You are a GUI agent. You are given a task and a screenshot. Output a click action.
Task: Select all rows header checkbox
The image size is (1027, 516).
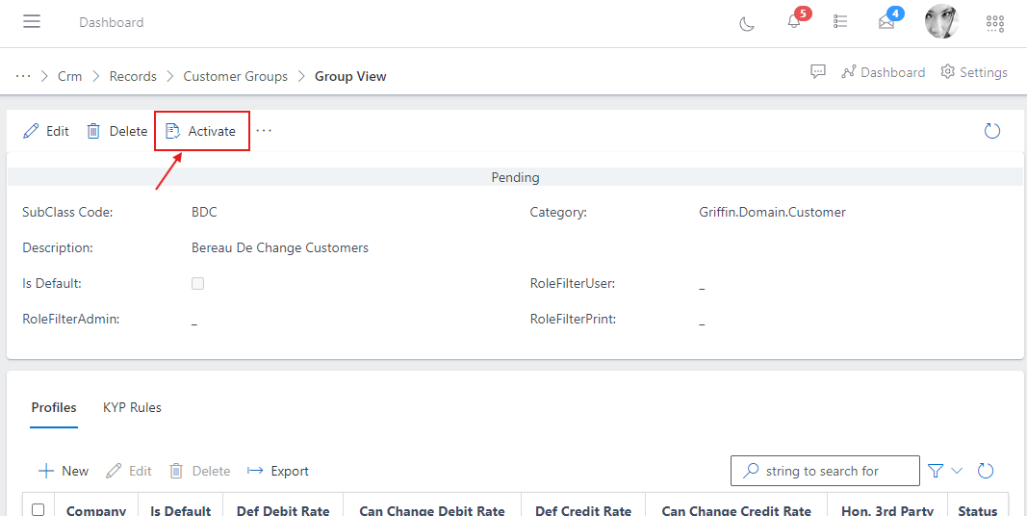[38, 509]
